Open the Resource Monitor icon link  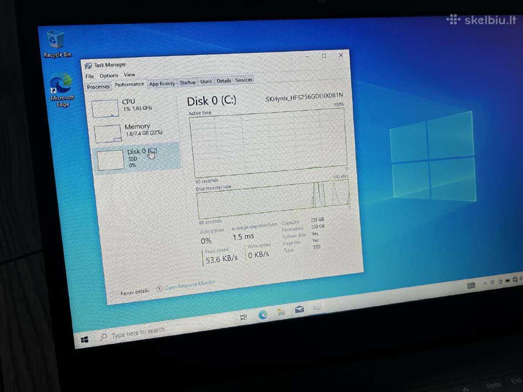[160, 288]
